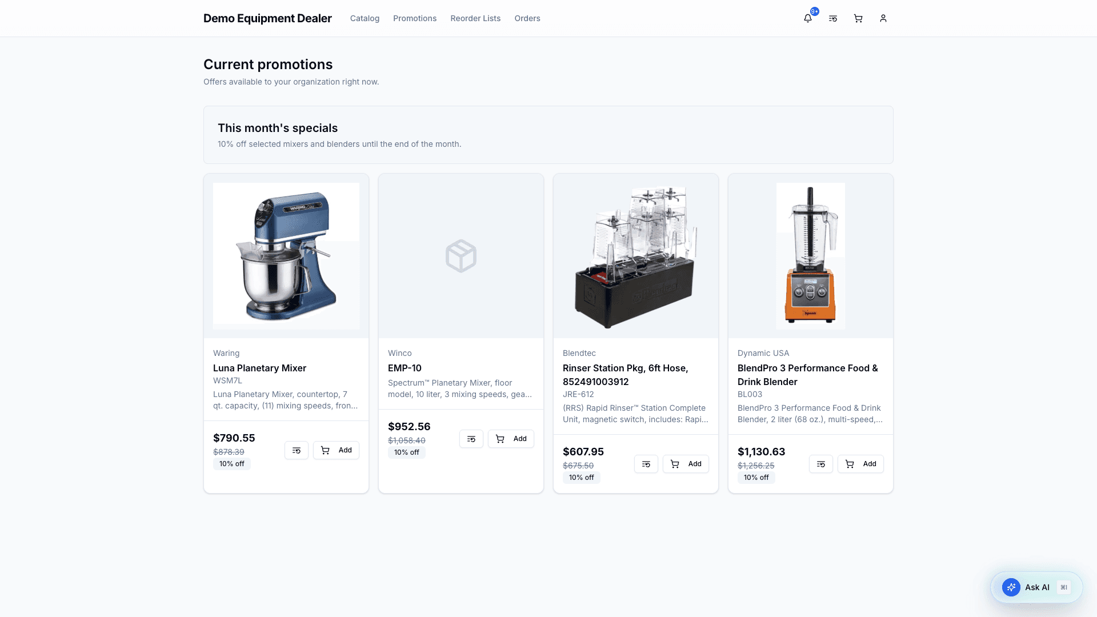Open the Luna Planetary Mixer title link
Viewport: 1097px width, 617px height.
259,368
